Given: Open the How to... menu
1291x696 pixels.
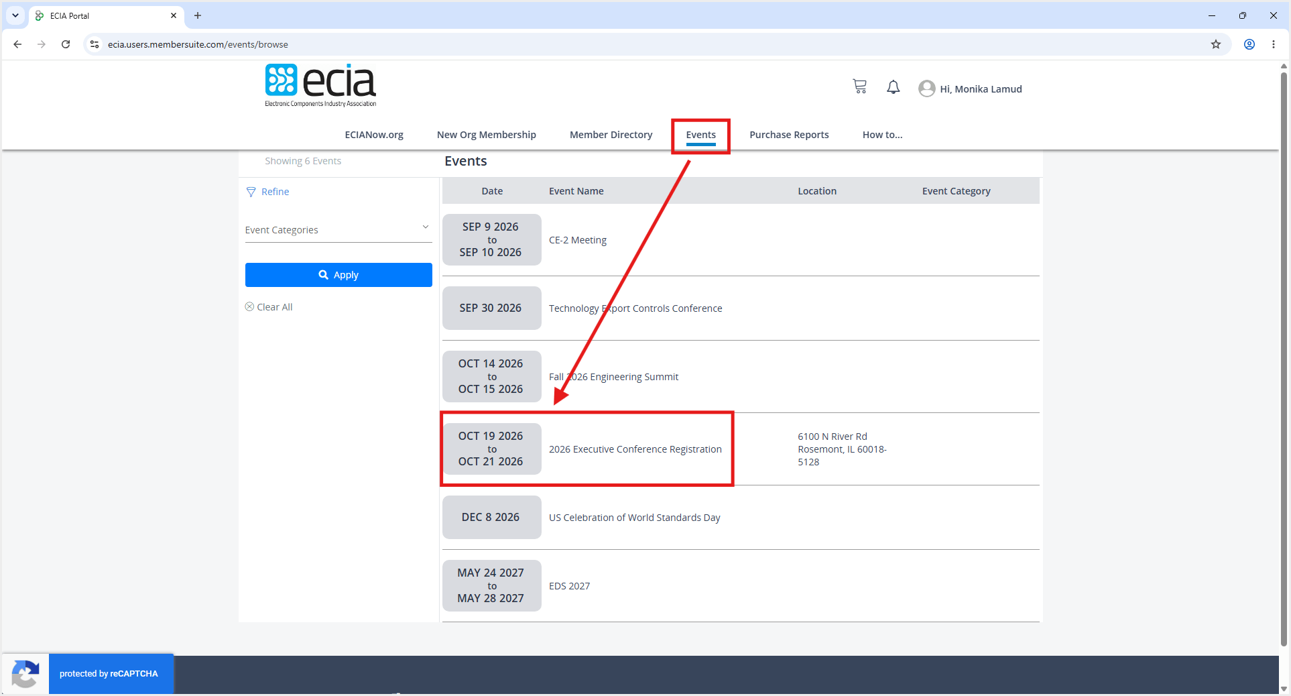Looking at the screenshot, I should [x=882, y=135].
